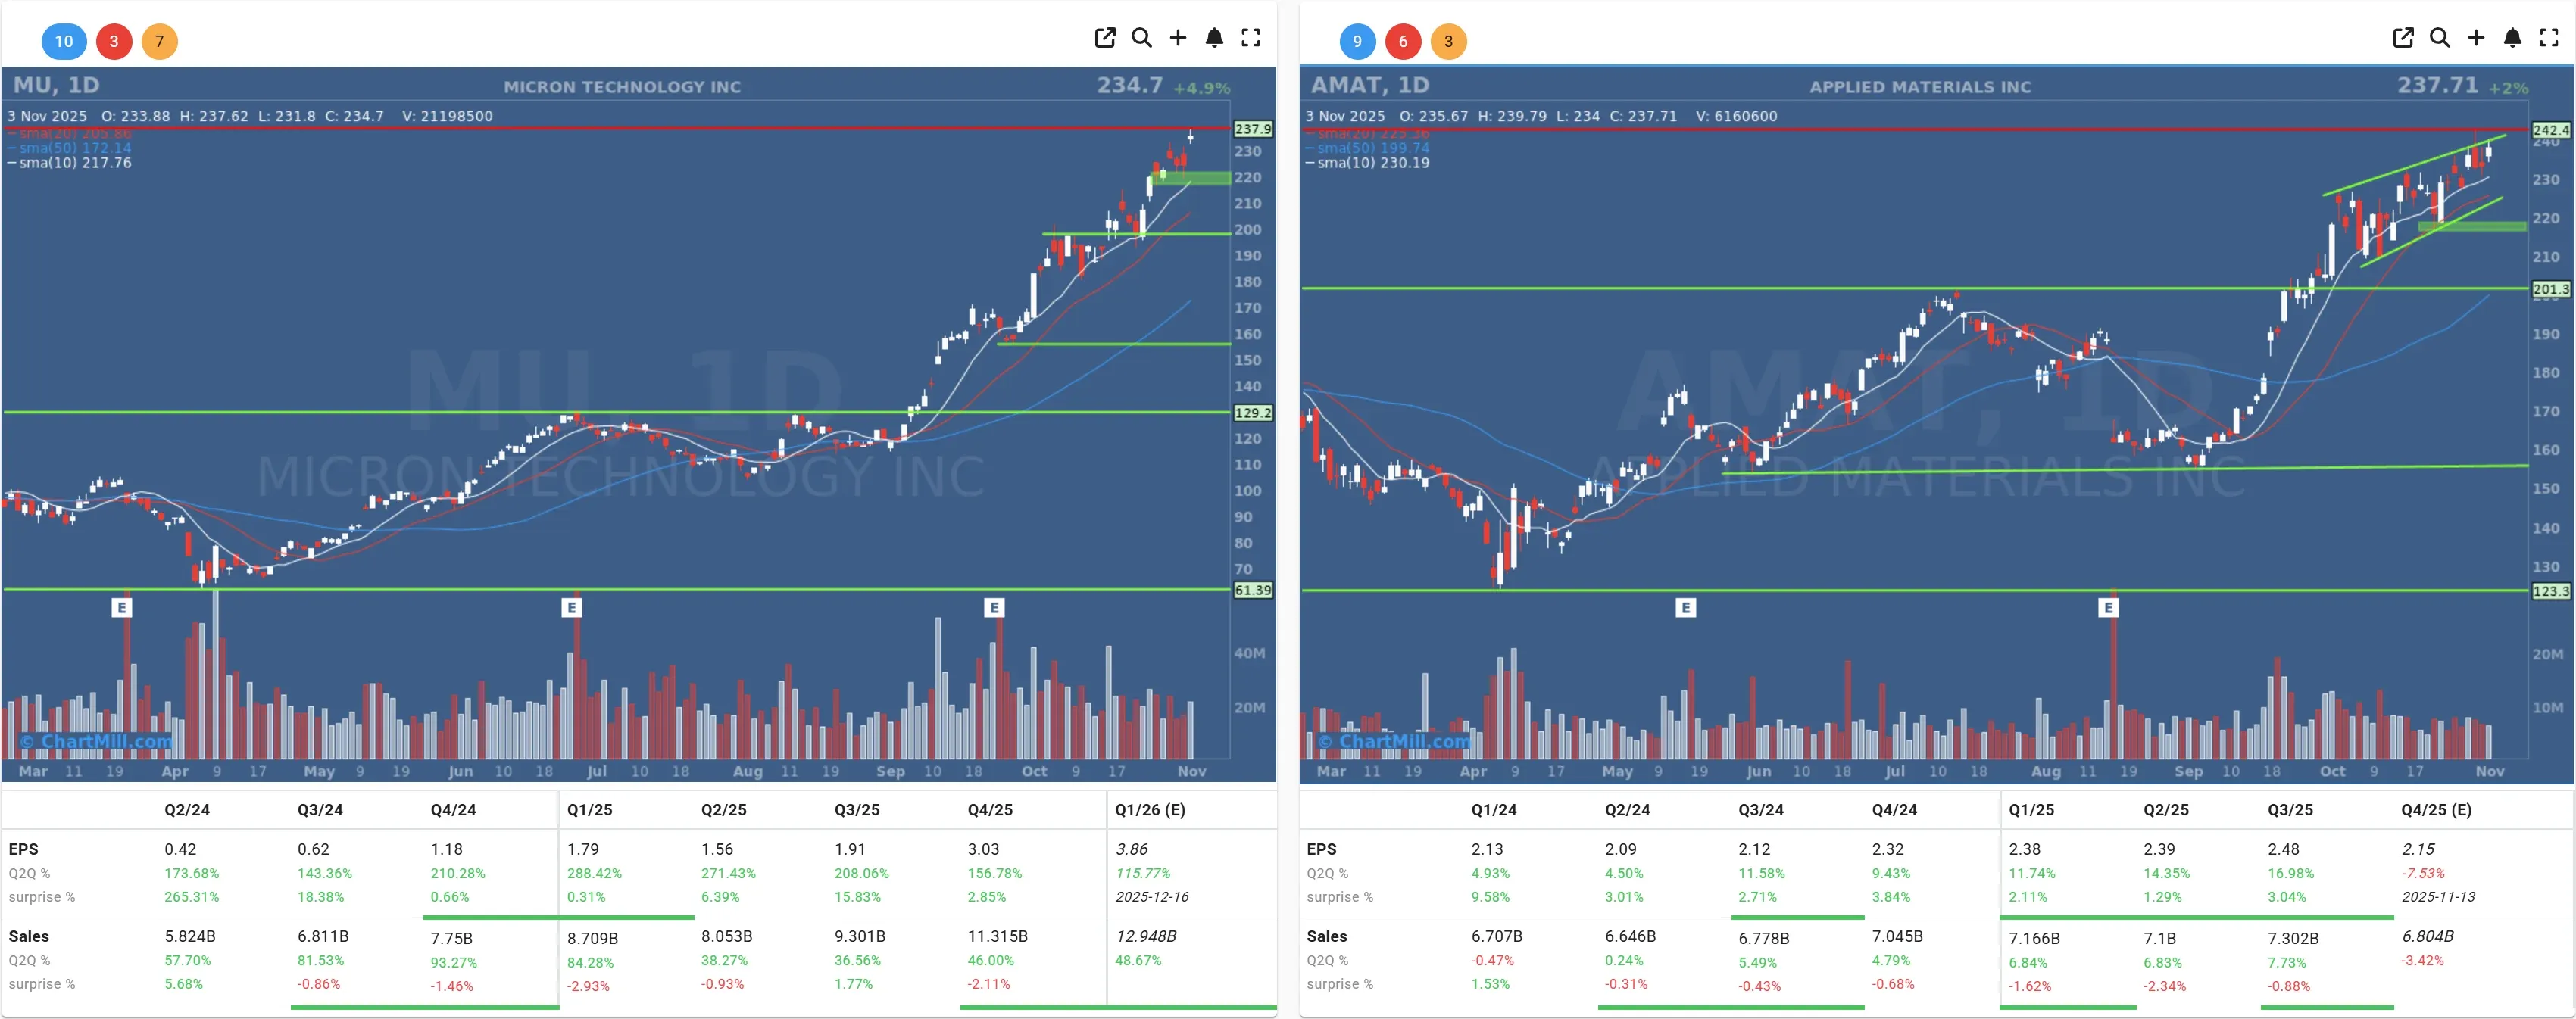This screenshot has width=2576, height=1019.
Task: Add an indicator with the plus icon on MU
Action: (1178, 38)
